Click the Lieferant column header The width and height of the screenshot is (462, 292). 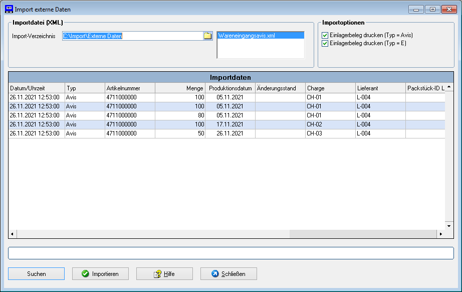pos(380,88)
